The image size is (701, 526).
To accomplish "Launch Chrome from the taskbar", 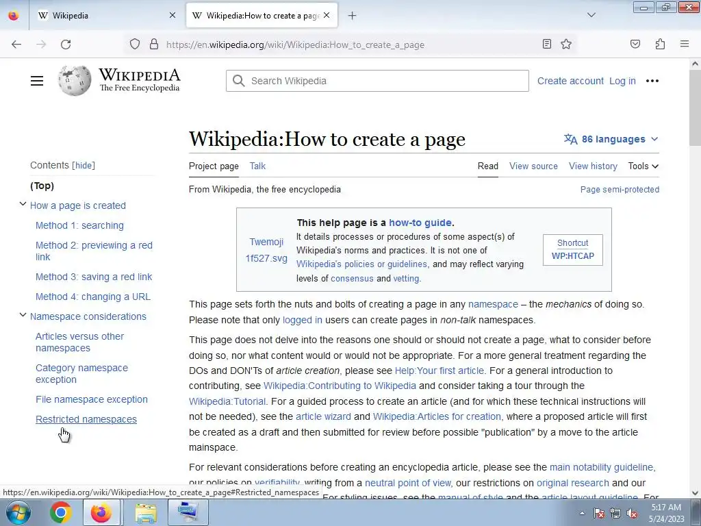I will (x=61, y=512).
